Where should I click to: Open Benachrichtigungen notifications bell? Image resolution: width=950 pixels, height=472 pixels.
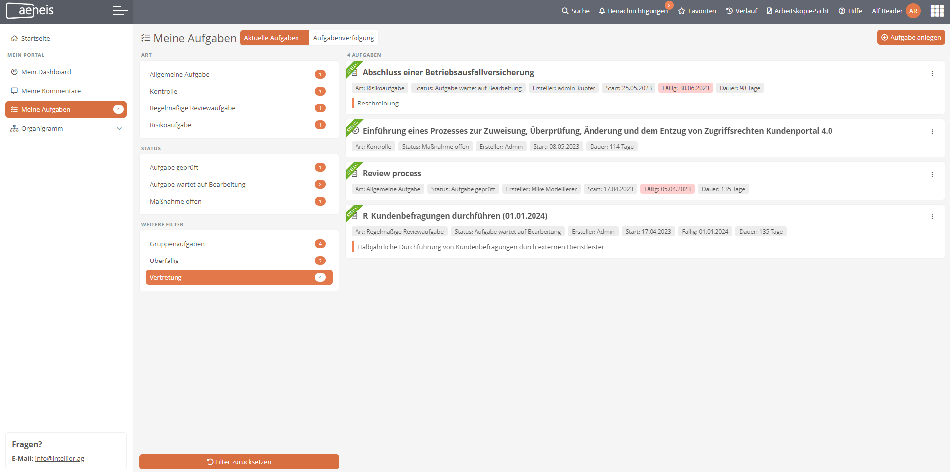(x=633, y=11)
